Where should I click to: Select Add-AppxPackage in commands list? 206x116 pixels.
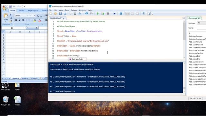coord(196,36)
